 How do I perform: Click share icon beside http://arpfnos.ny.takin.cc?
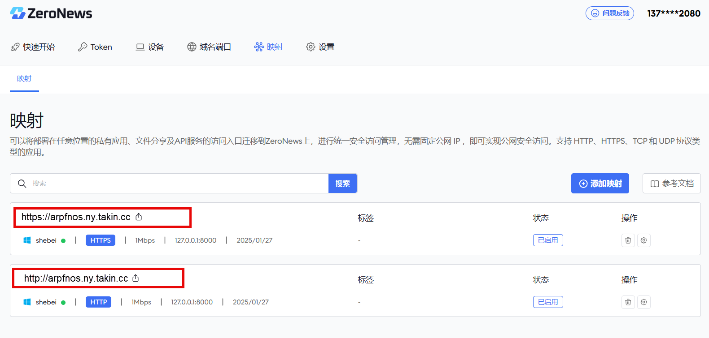[x=136, y=278]
